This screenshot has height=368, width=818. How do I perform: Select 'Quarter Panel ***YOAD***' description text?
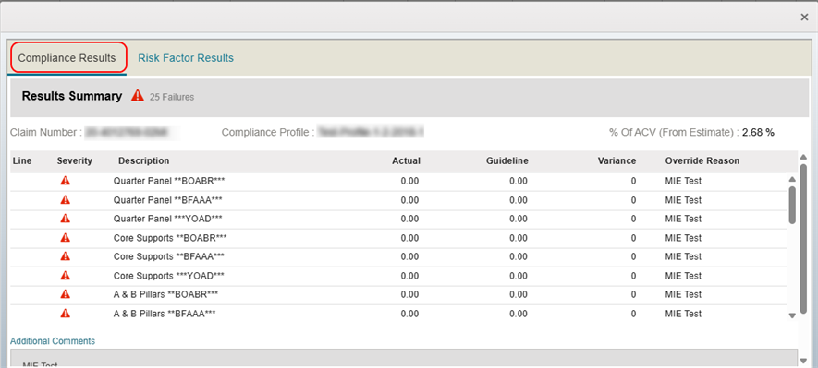tap(168, 219)
